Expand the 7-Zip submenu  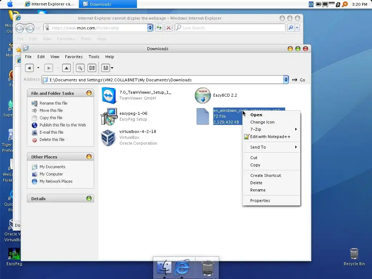point(271,129)
